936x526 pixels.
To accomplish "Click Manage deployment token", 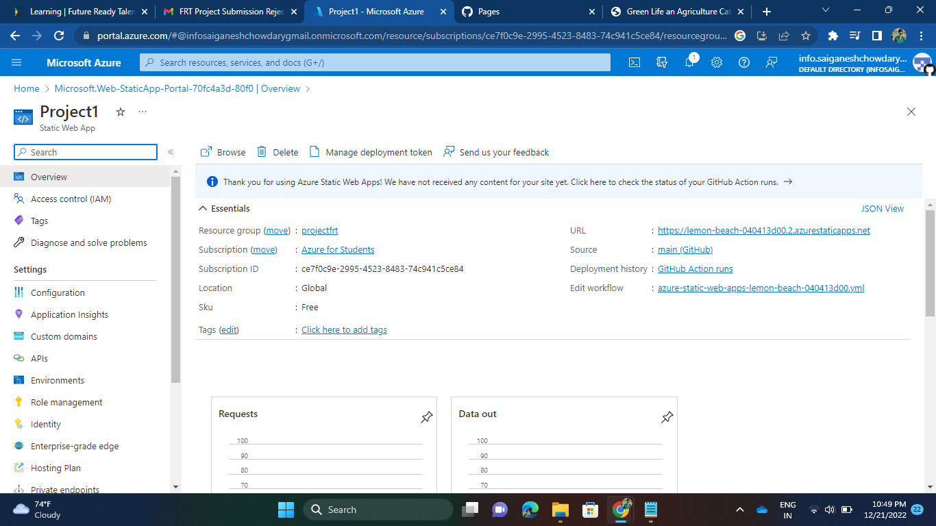I will (371, 152).
